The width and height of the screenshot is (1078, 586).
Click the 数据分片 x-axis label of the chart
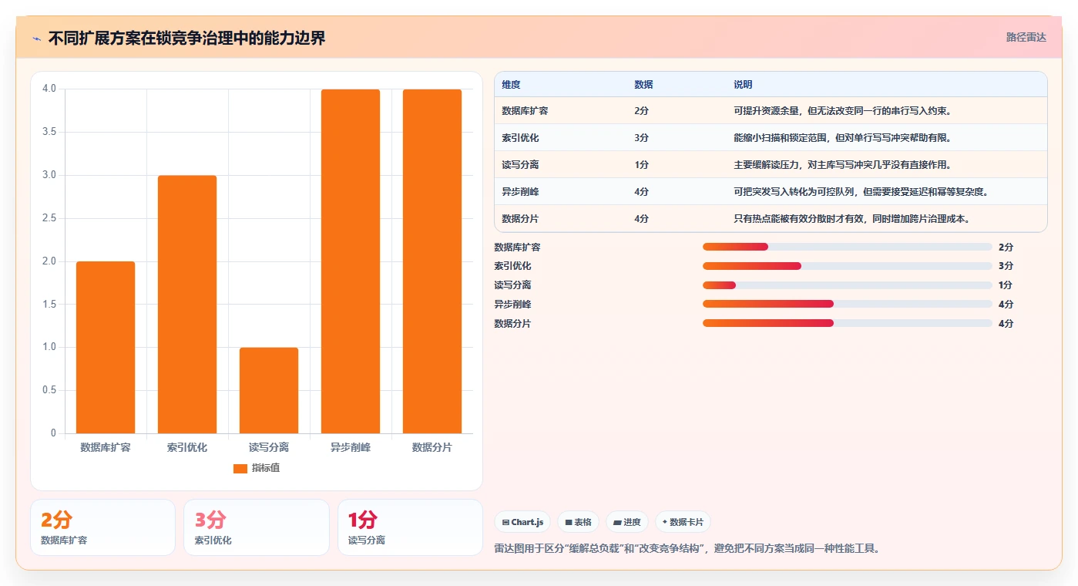coord(432,447)
